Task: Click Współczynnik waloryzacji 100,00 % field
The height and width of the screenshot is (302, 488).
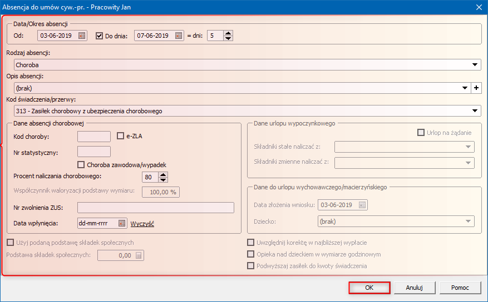Action: coord(161,192)
